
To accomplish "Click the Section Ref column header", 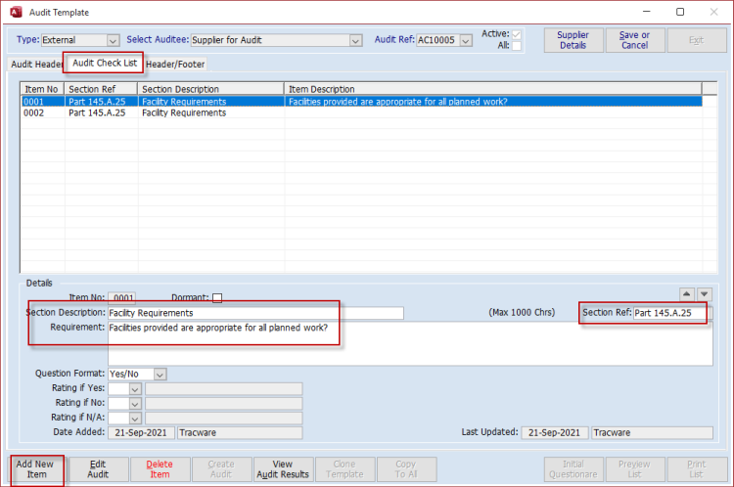I will click(x=101, y=89).
